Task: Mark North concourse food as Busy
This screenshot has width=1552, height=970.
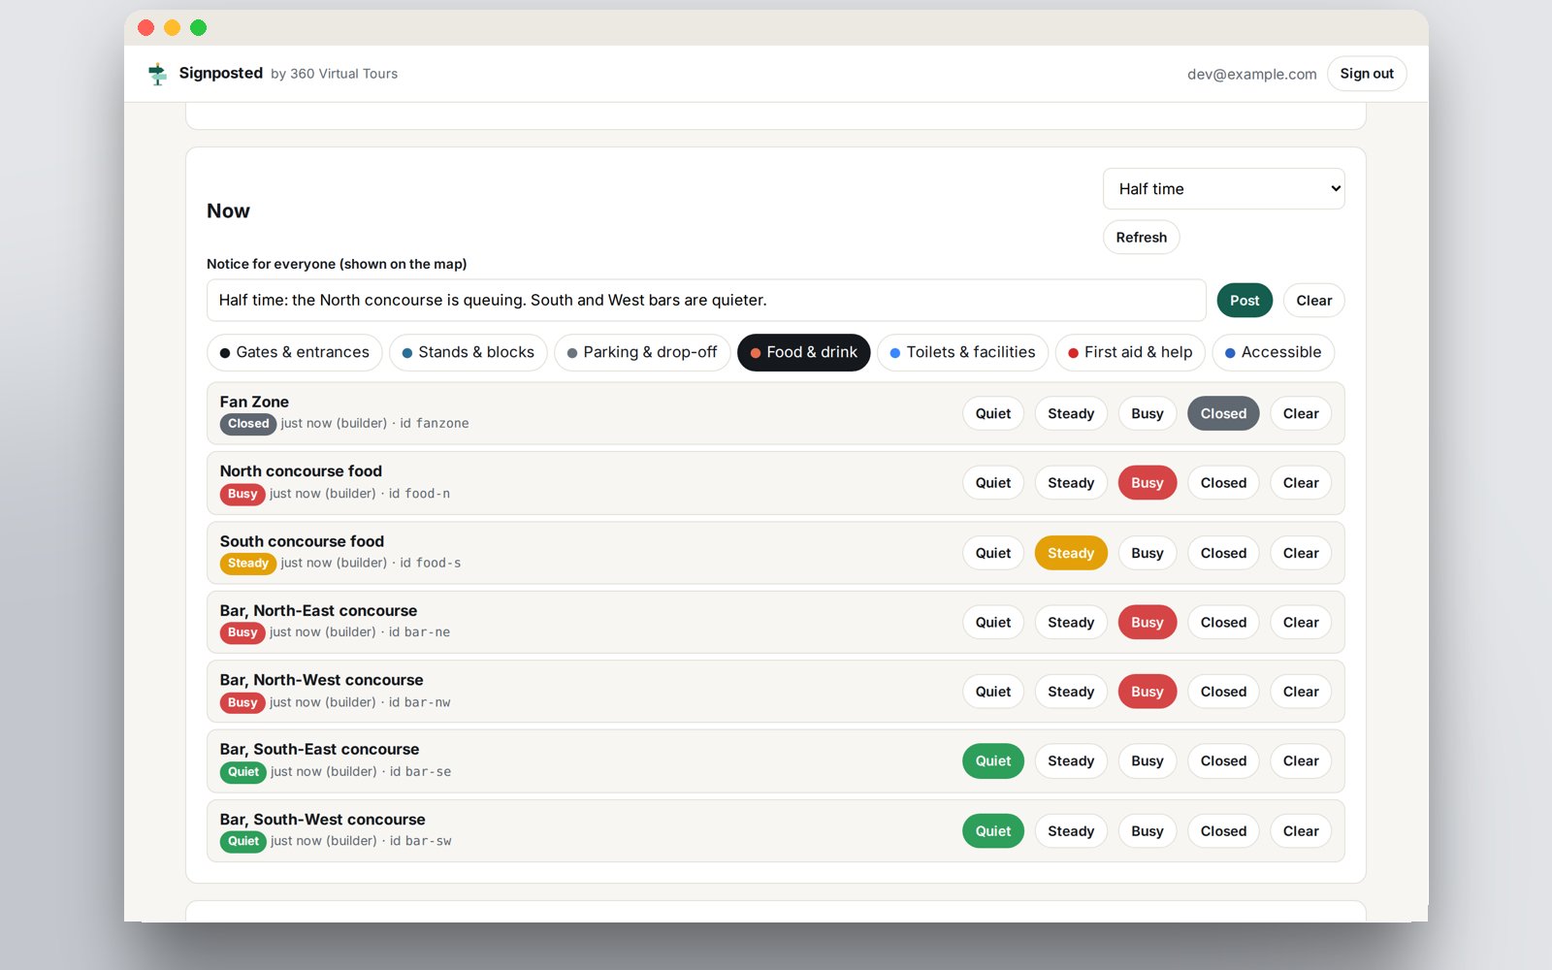Action: coord(1147,483)
